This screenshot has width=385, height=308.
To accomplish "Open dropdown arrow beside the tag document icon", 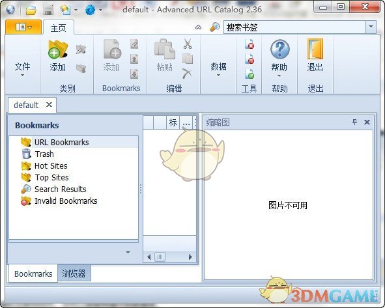I will click(76, 10).
